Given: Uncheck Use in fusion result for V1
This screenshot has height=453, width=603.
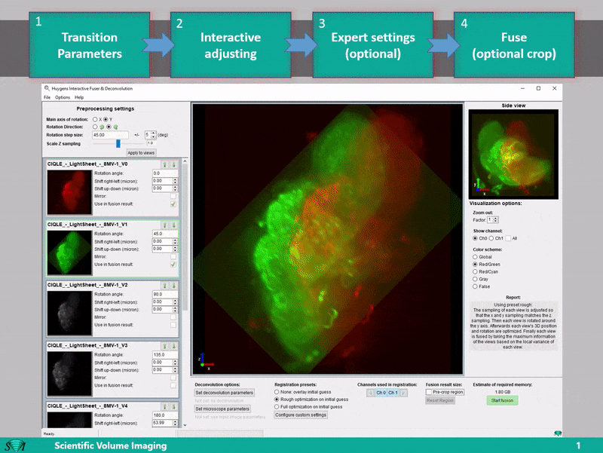Looking at the screenshot, I should (x=174, y=264).
